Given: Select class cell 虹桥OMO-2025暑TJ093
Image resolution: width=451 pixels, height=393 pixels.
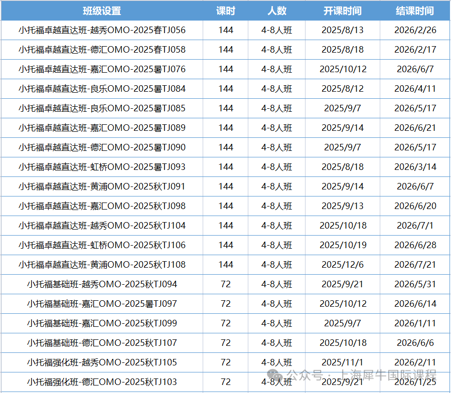Looking at the screenshot, I should [x=102, y=167].
